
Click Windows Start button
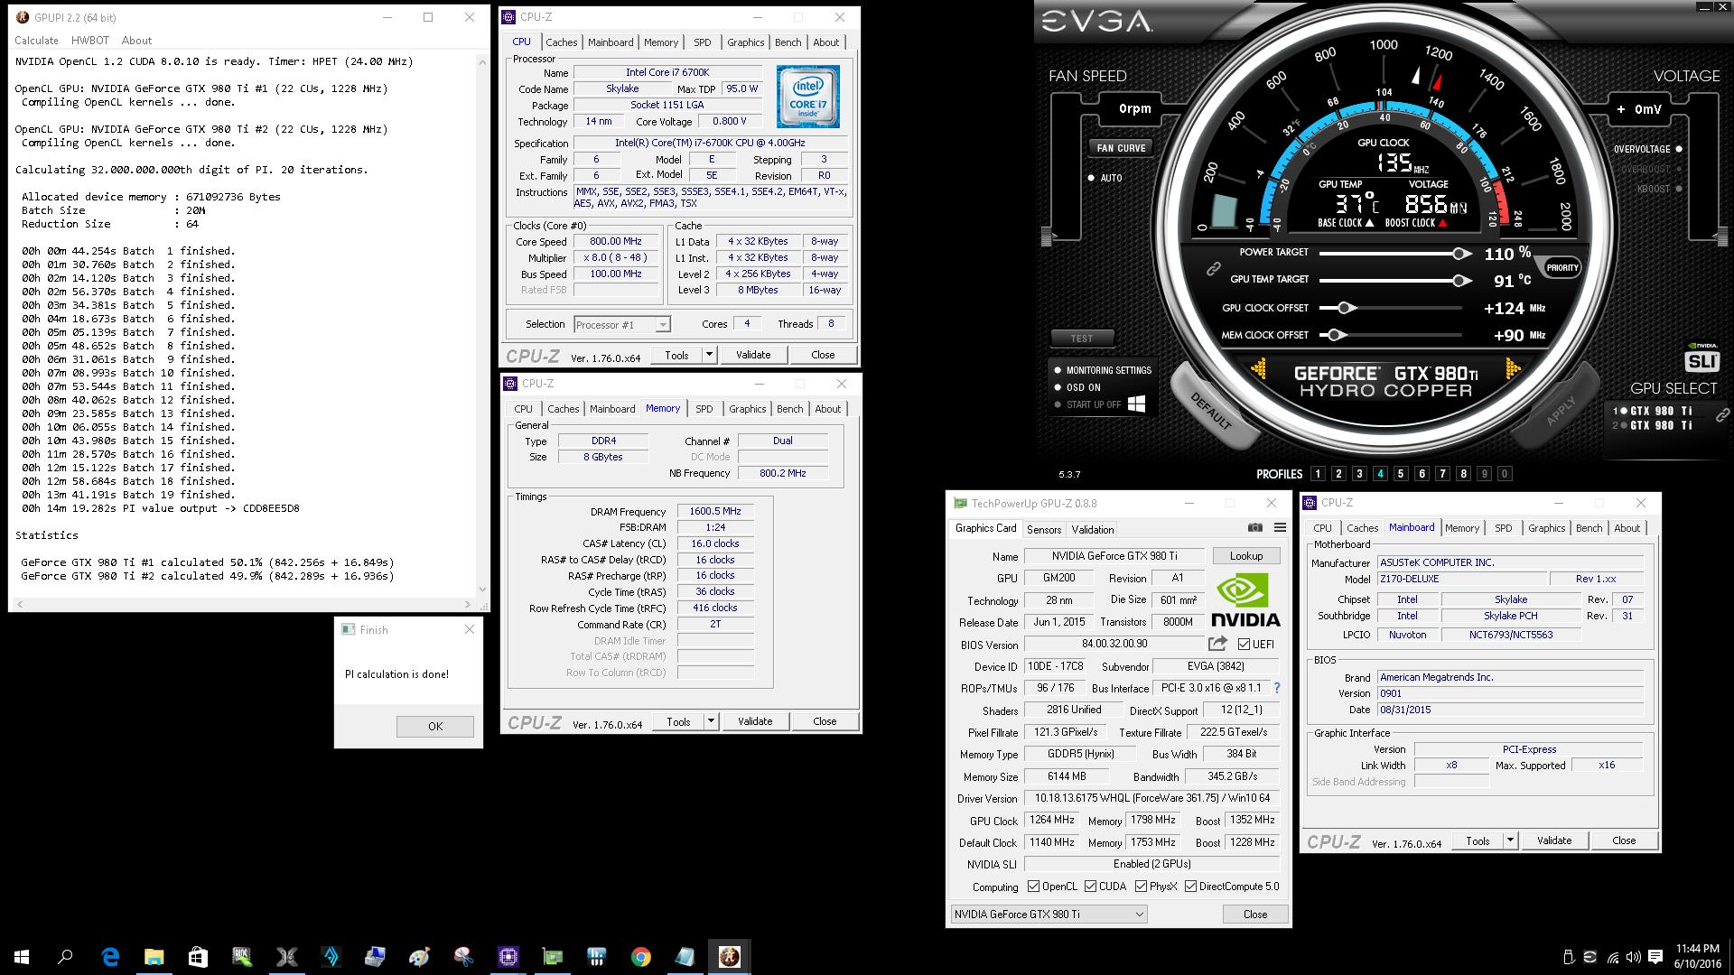coord(22,957)
